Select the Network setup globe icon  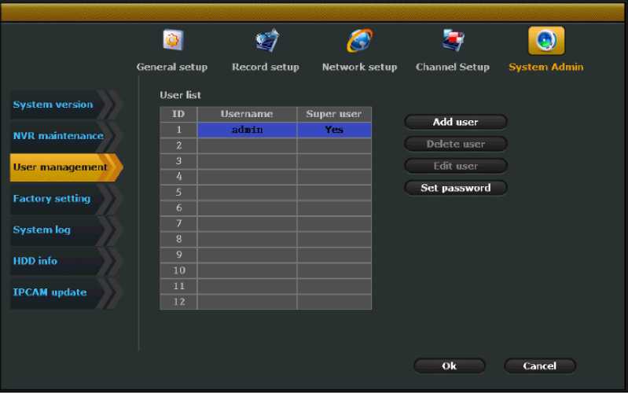tap(359, 40)
